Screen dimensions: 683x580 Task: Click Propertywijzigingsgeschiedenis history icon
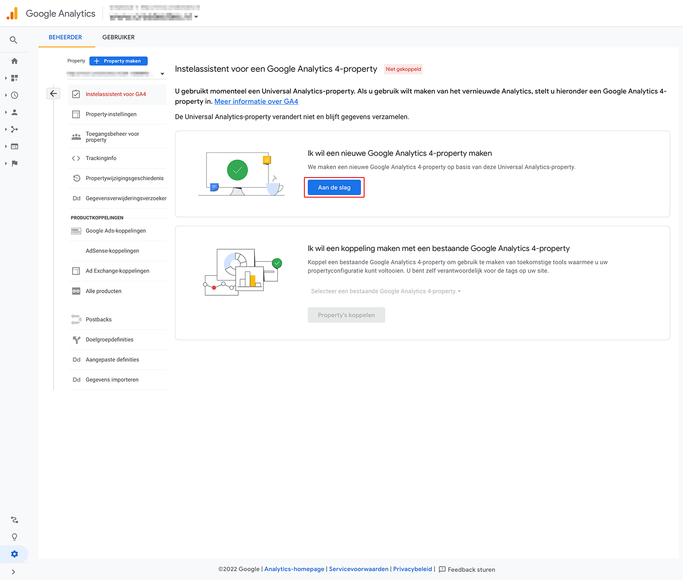pyautogui.click(x=76, y=178)
